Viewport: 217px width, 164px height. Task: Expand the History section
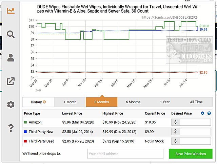[38, 102]
